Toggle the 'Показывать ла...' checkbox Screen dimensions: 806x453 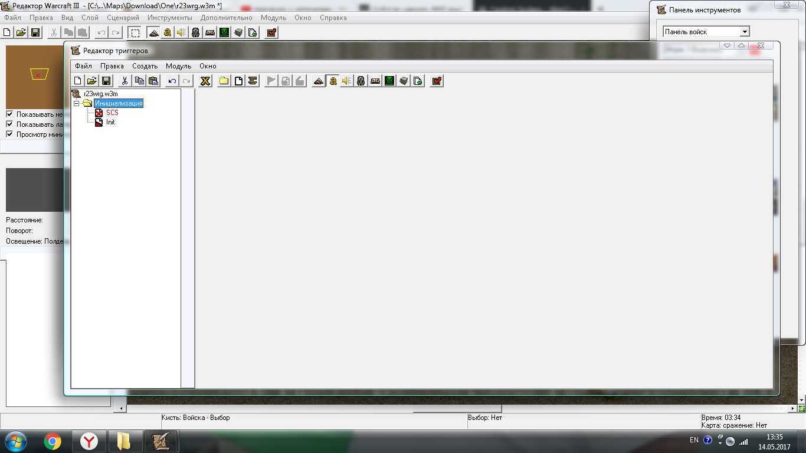tap(9, 124)
